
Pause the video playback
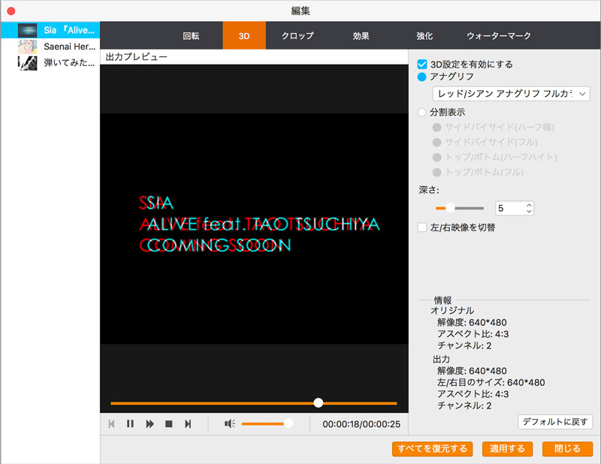pyautogui.click(x=130, y=423)
